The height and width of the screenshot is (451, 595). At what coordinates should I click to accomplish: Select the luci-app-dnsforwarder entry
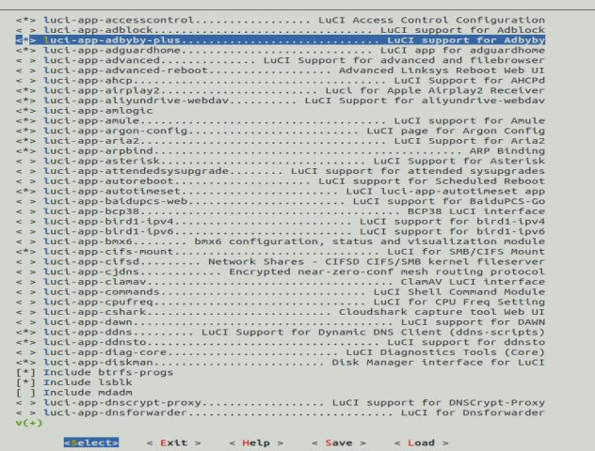[281, 412]
